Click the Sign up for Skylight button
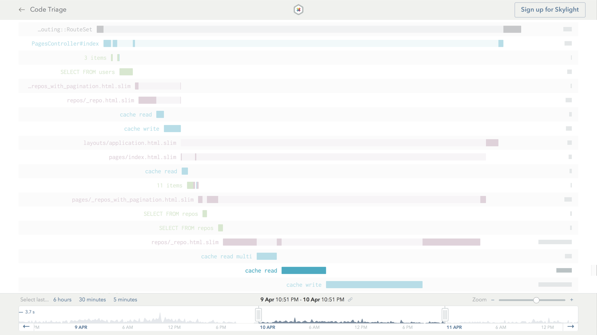The width and height of the screenshot is (597, 335). pos(549,10)
